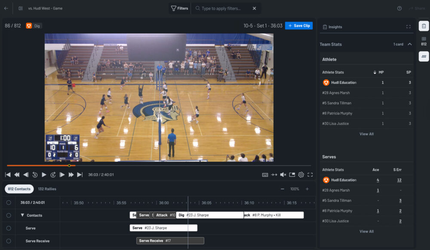The image size is (430, 250).
Task: Toggle the Contacts row radio button
Action: (x=9, y=215)
